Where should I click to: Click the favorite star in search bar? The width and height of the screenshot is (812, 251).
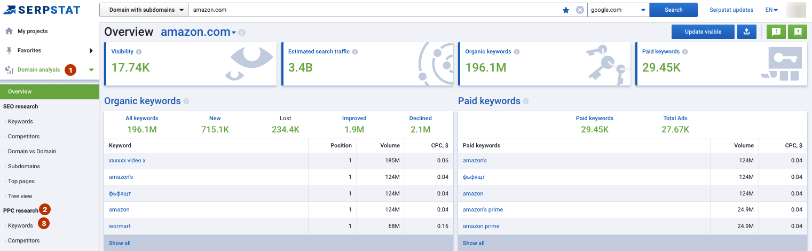(566, 10)
